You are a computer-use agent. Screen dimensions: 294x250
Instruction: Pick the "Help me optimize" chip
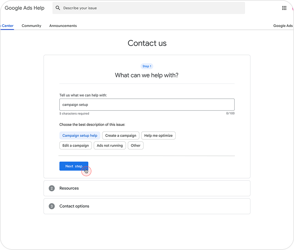[158, 136]
